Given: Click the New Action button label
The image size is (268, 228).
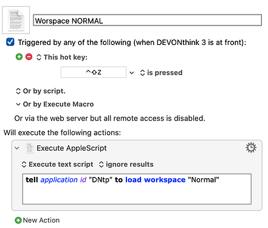Looking at the screenshot, I should pyautogui.click(x=41, y=220).
